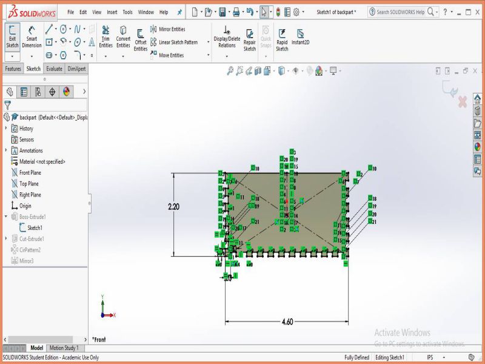Activate the Smart Dimension tool
Image resolution: width=485 pixels, height=364 pixels.
pyautogui.click(x=32, y=37)
